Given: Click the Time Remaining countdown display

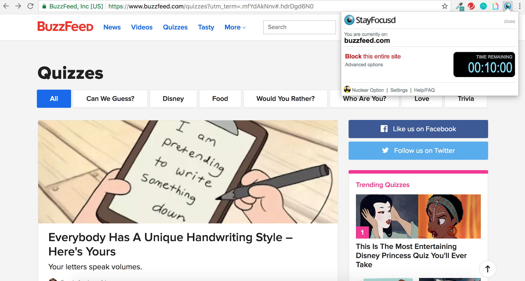Looking at the screenshot, I should tap(484, 65).
